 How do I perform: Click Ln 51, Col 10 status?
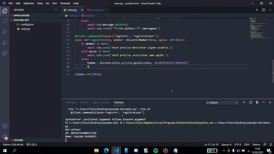(x=211, y=145)
